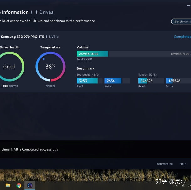This screenshot has width=191, height=190.
Task: Click the 259GB Used volume bar
Action: pyautogui.click(x=92, y=54)
